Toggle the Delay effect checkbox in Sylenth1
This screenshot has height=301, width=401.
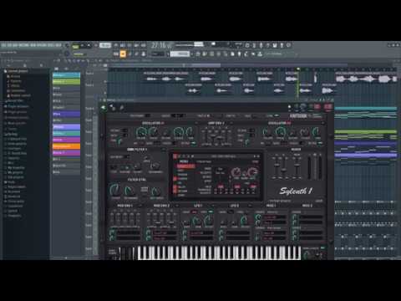tap(175, 186)
